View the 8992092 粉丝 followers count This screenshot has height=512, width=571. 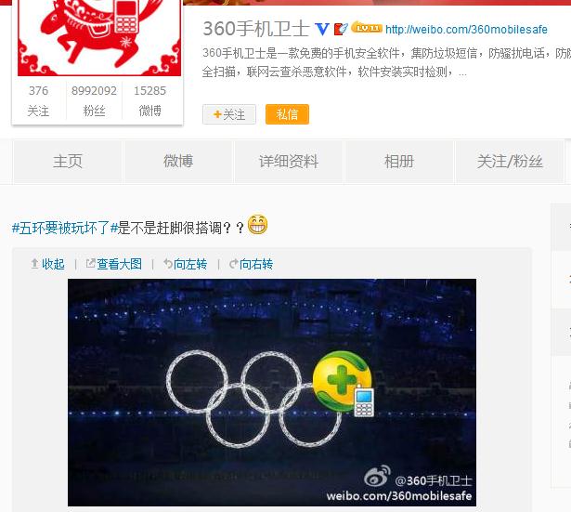[94, 100]
